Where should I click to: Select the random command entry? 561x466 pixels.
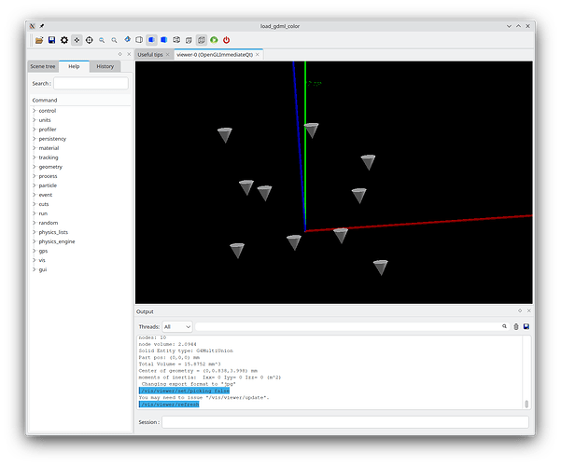click(x=49, y=223)
